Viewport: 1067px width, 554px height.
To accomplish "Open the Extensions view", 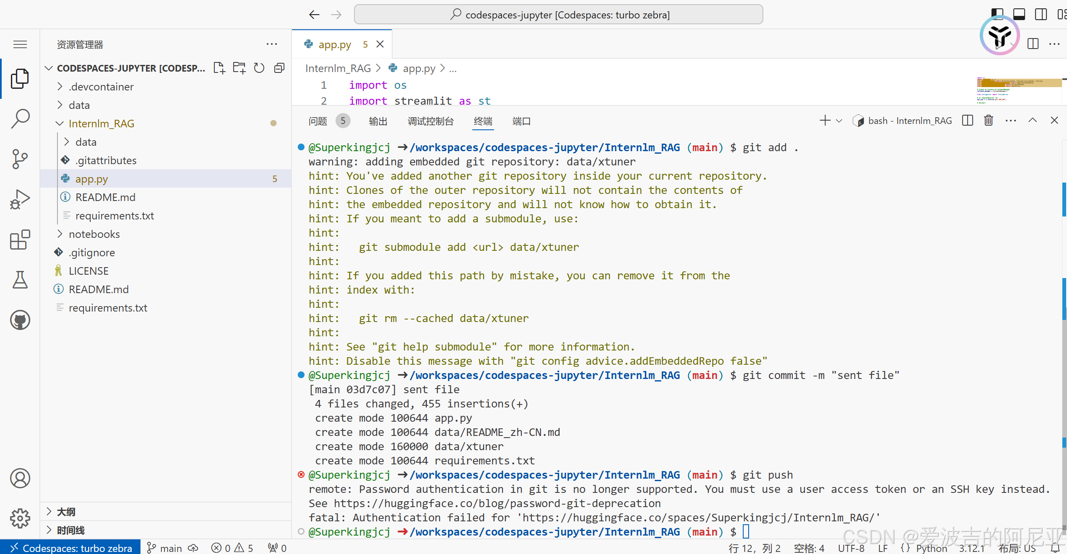I will [x=20, y=240].
